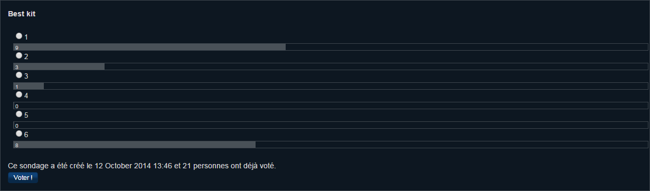Mark the radio button for option 5
This screenshot has width=650, height=191.
(x=19, y=114)
